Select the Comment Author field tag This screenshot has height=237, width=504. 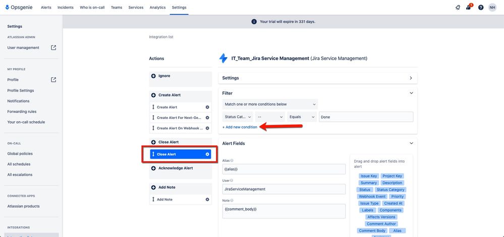381,224
